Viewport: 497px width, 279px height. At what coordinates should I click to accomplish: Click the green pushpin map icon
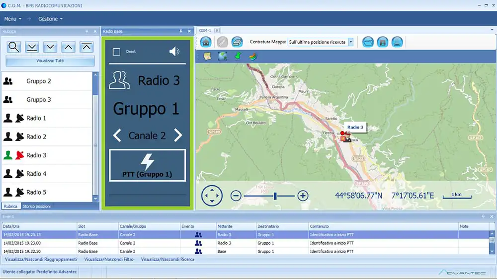[238, 56]
